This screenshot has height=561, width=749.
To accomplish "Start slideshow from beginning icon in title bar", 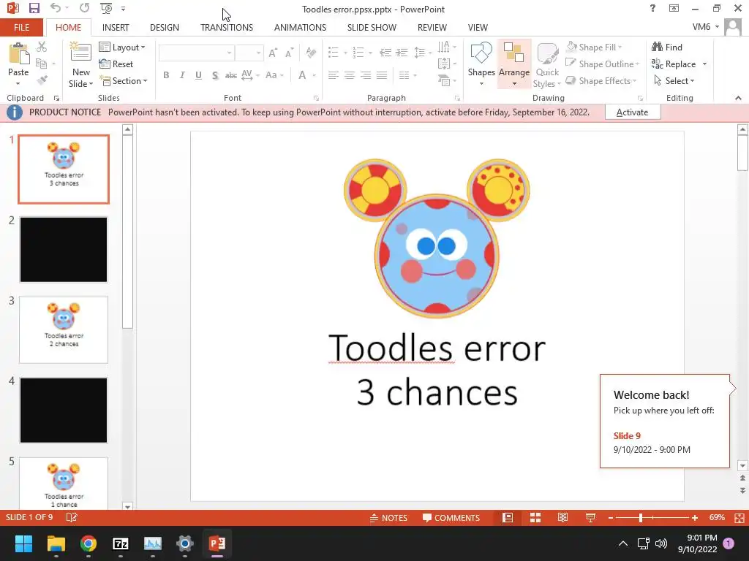I will [106, 8].
